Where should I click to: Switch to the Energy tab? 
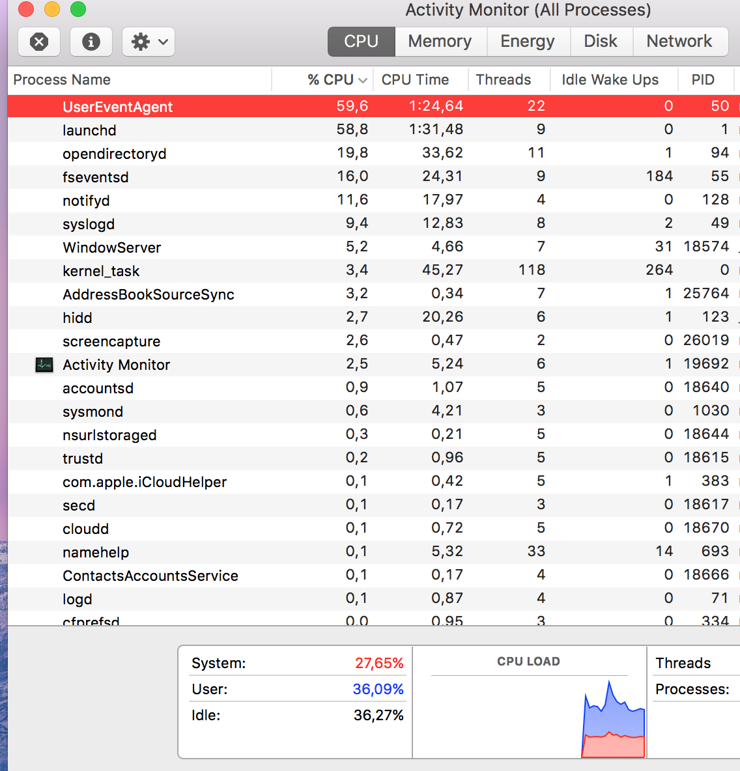[528, 42]
